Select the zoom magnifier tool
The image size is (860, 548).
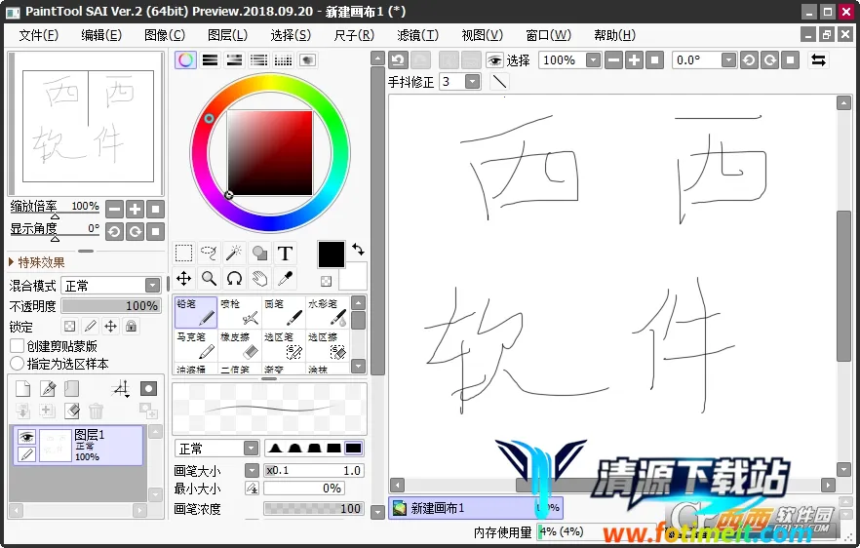pos(209,279)
